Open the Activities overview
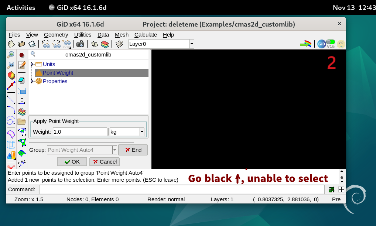The height and width of the screenshot is (226, 376). (21, 8)
